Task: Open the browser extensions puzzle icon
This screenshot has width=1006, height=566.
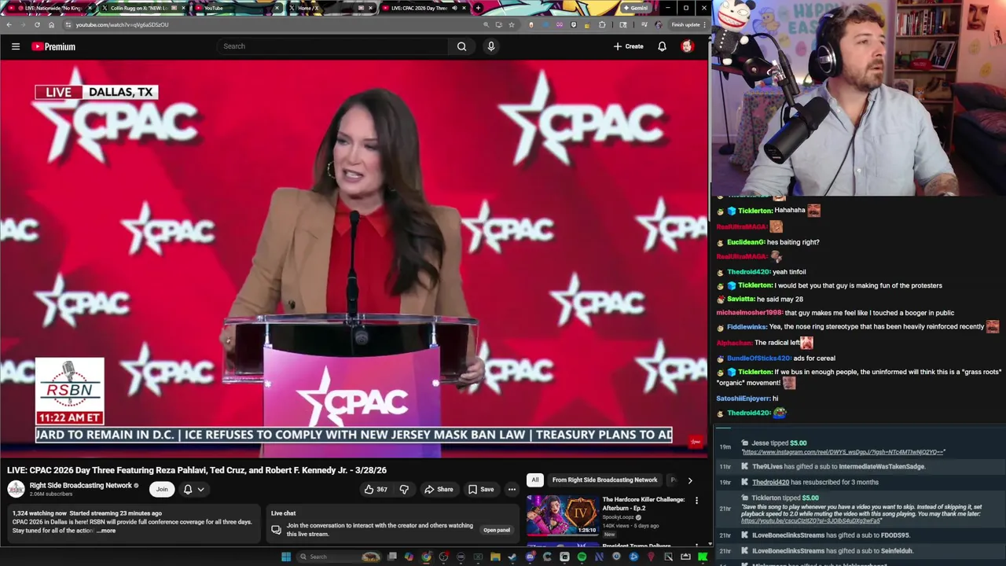Action: coord(602,24)
